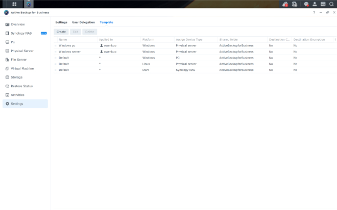Click the Overview sidebar icon
The width and height of the screenshot is (337, 210).
tap(7, 24)
